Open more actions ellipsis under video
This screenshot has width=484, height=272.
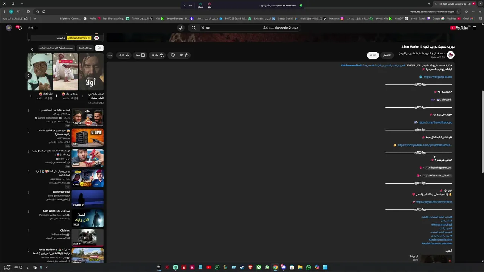[110, 55]
